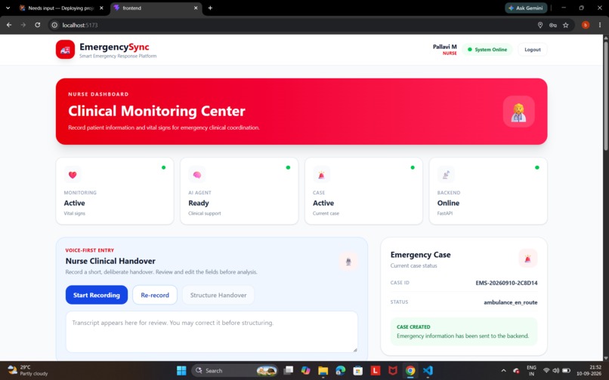Open the volume icon in system tray

[x=556, y=371]
